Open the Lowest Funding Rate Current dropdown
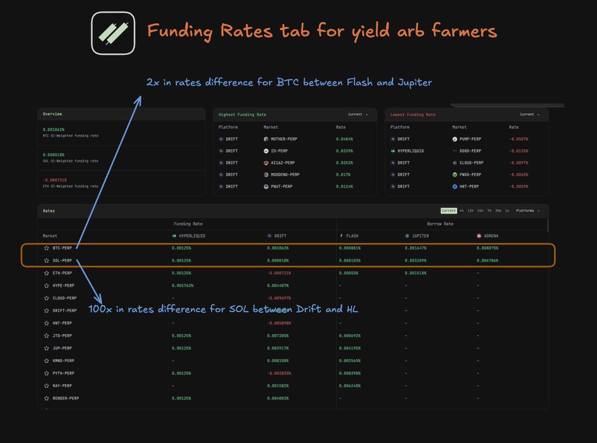The height and width of the screenshot is (443, 597). (530, 114)
